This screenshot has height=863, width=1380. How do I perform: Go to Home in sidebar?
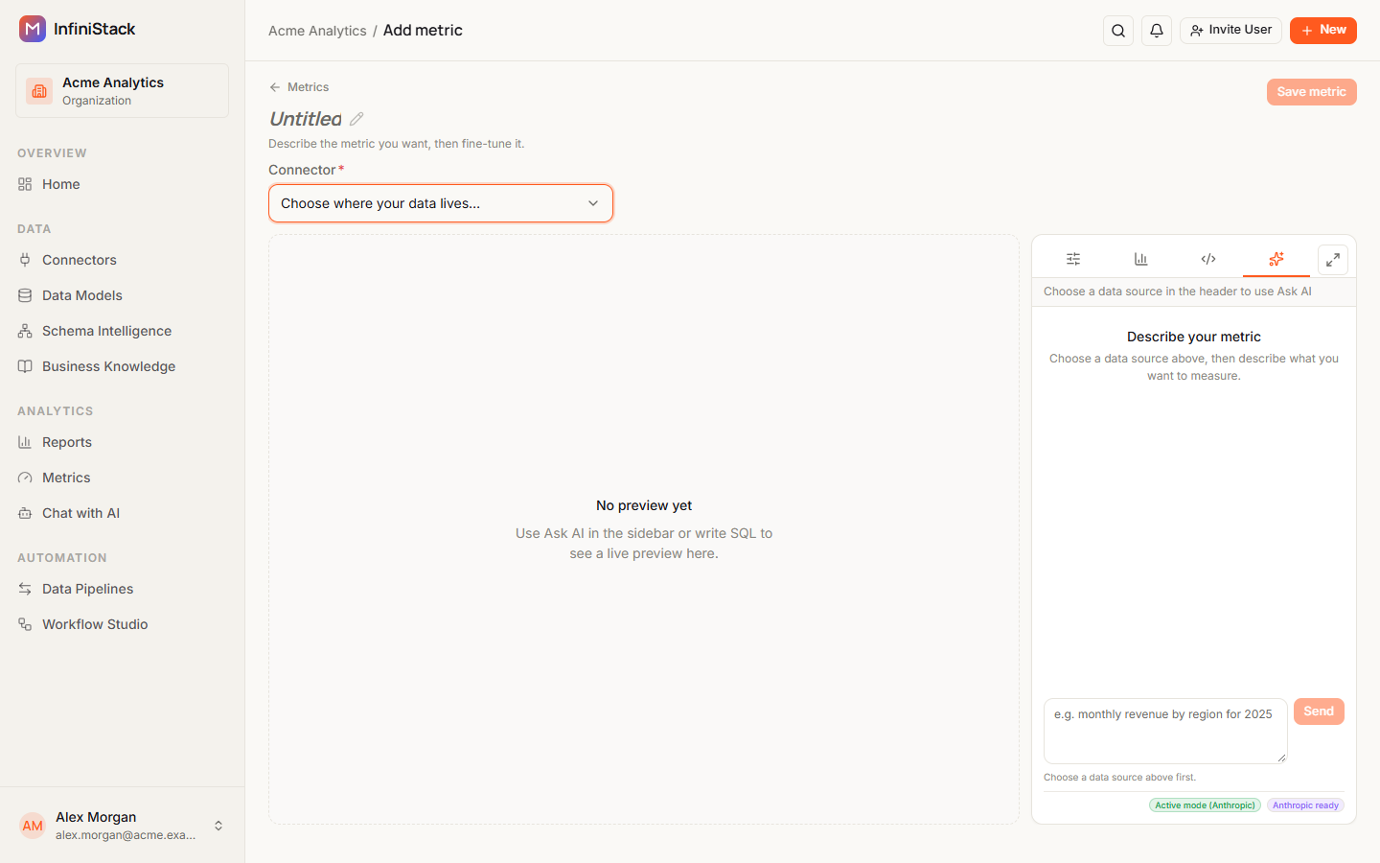[122, 184]
